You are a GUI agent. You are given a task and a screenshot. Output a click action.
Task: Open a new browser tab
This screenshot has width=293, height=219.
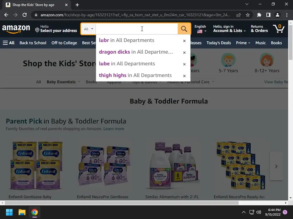coord(77,5)
